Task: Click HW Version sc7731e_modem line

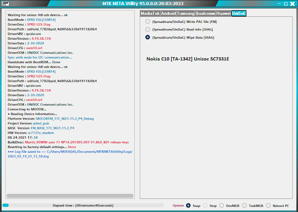Action: [x=31, y=133]
